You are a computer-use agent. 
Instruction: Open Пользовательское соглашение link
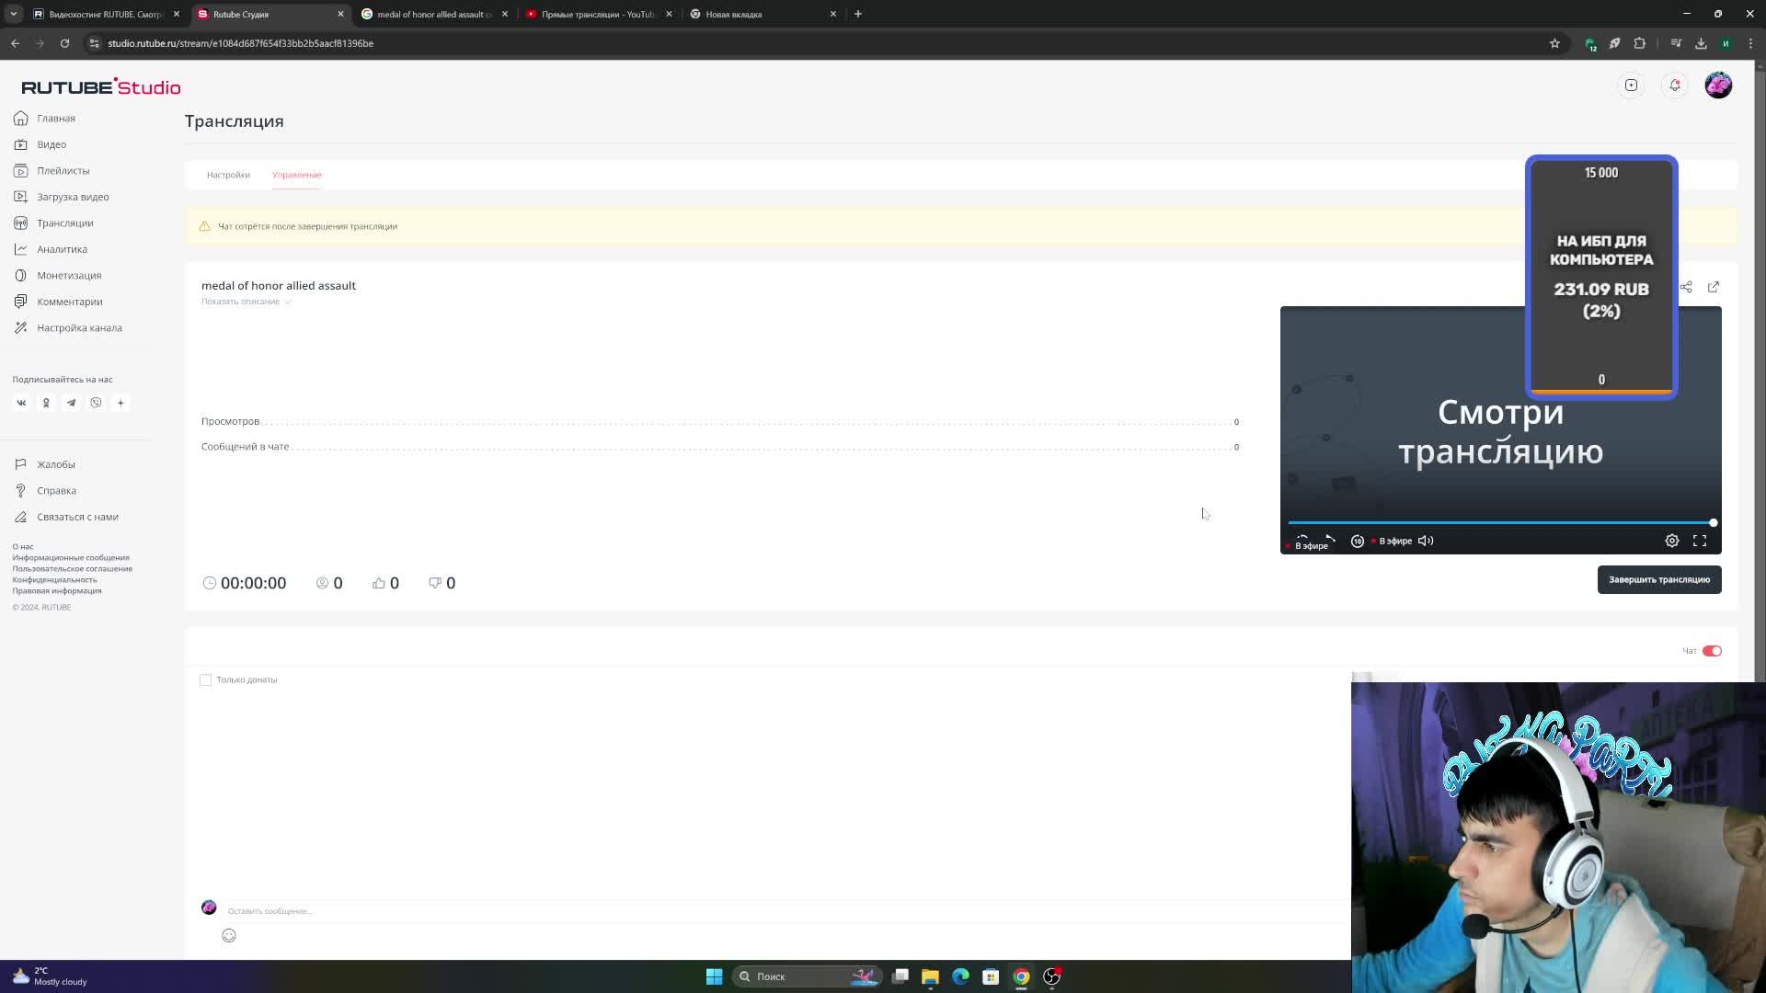click(x=72, y=568)
